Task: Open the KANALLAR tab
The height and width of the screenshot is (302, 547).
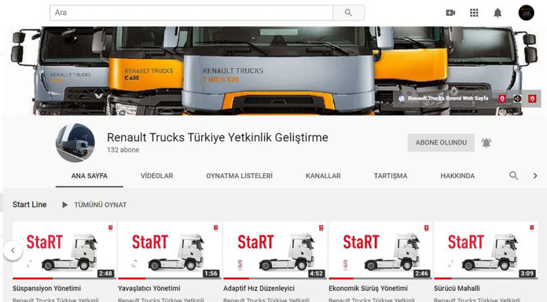Action: 323,176
